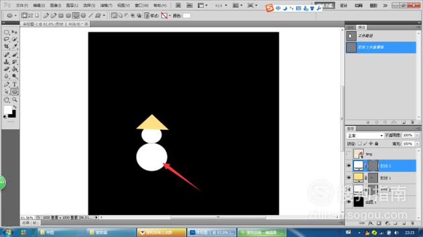The image size is (423, 237).
Task: Select the Eyedropper tool
Action: coord(14,46)
